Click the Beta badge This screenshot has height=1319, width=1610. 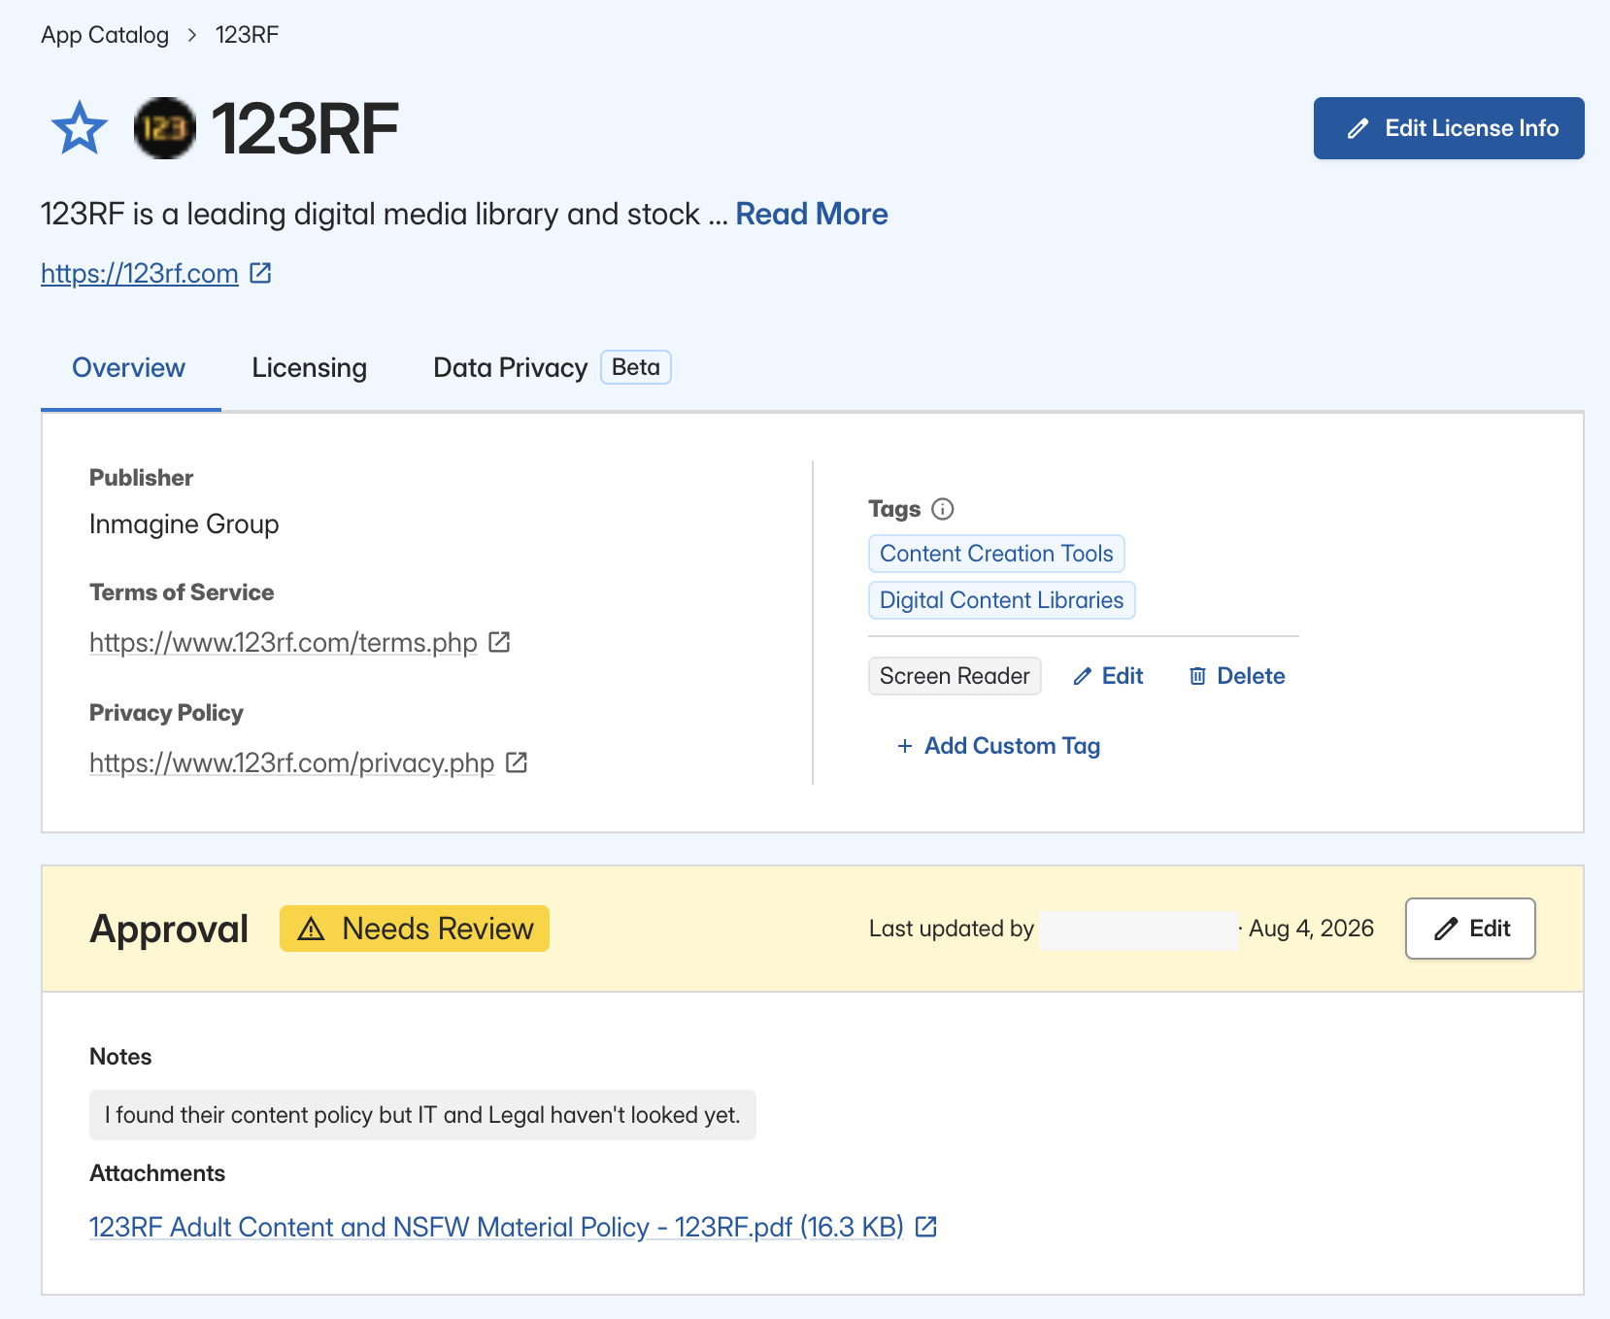[636, 367]
